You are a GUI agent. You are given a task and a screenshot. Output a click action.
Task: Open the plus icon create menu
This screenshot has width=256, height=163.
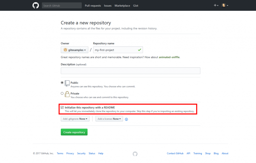[215, 5]
